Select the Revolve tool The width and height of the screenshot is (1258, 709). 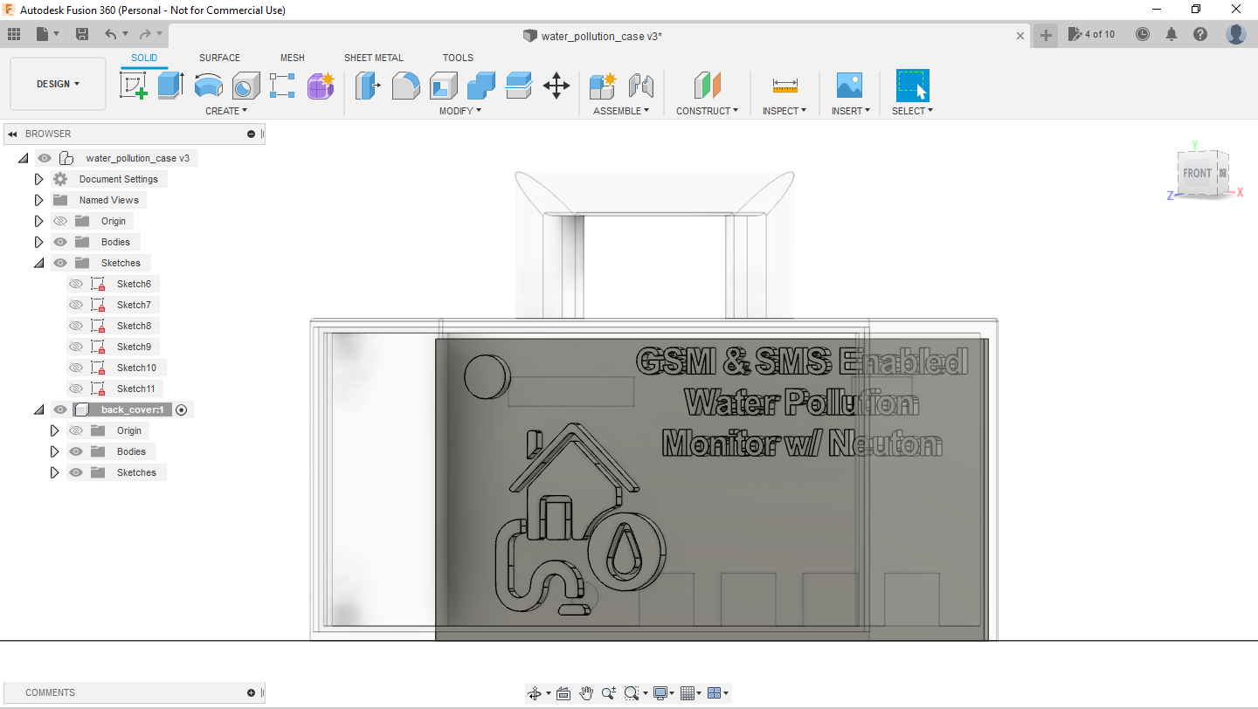208,86
